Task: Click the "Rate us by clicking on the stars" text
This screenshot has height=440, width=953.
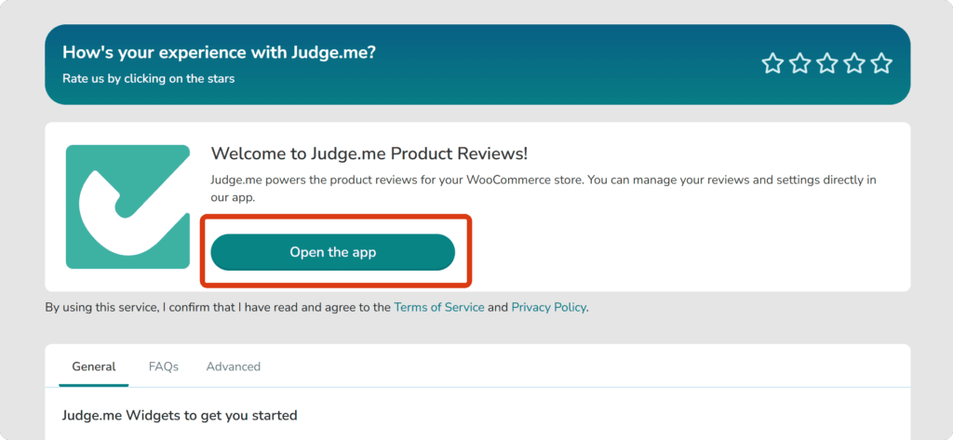Action: point(148,78)
